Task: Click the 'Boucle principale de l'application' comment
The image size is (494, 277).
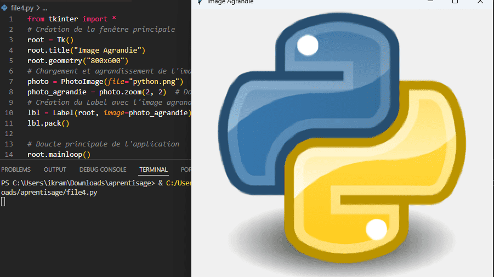Action: click(x=103, y=144)
